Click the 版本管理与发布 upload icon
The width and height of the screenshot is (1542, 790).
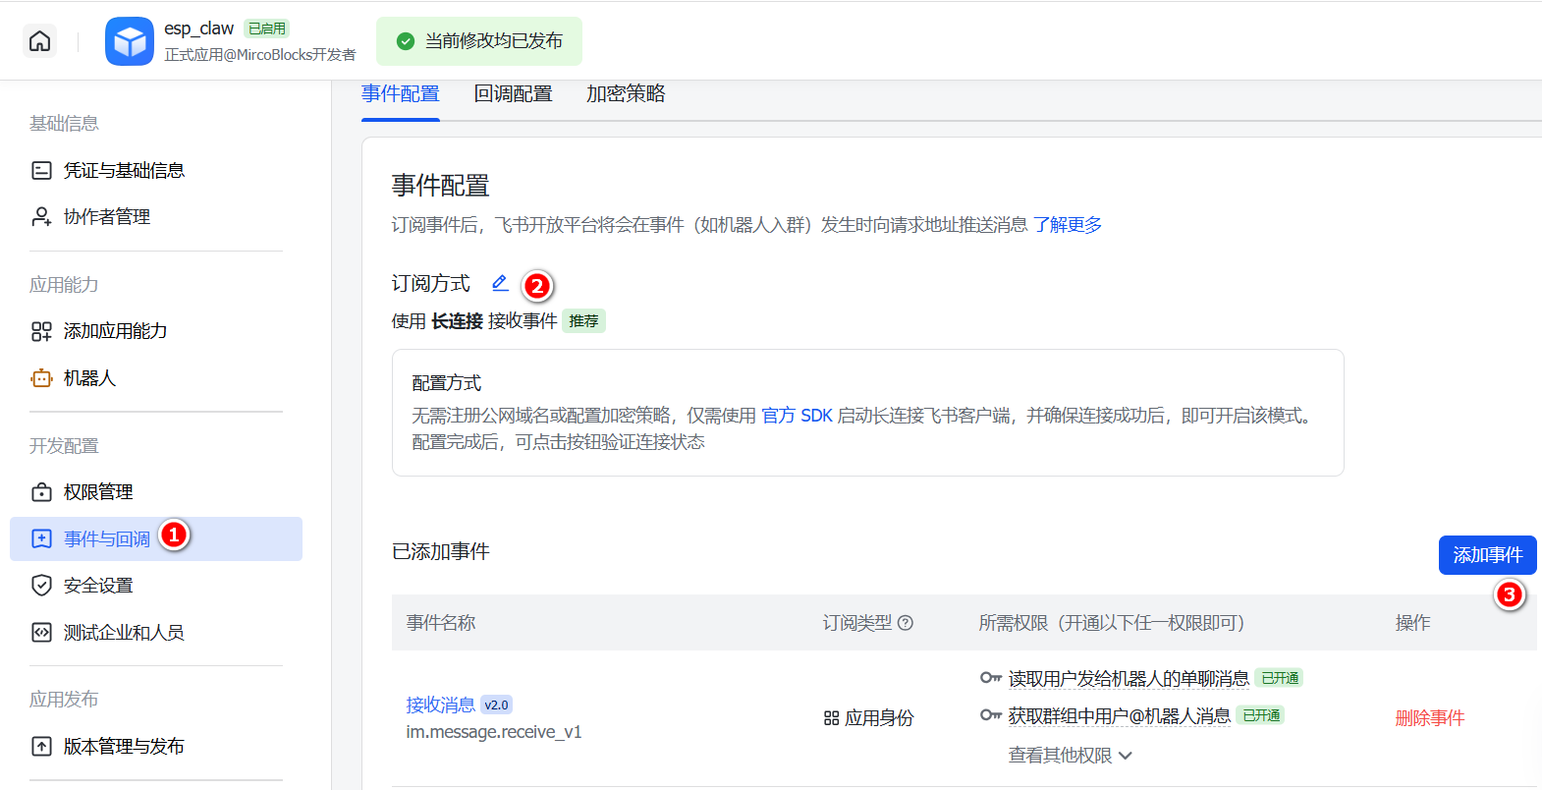click(x=41, y=746)
